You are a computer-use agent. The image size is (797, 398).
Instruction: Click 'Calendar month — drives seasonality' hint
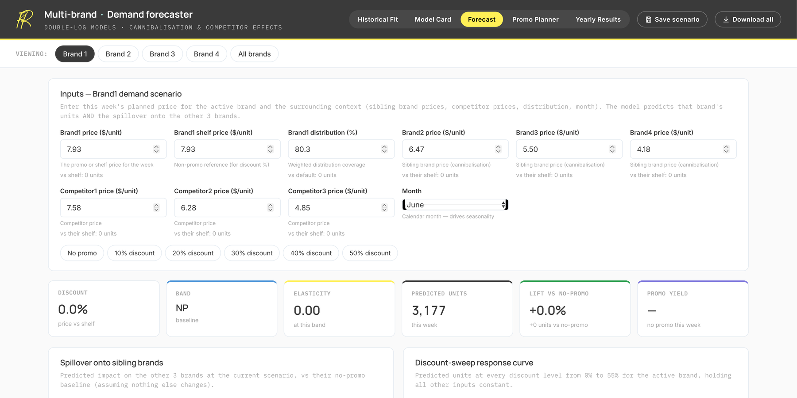448,216
